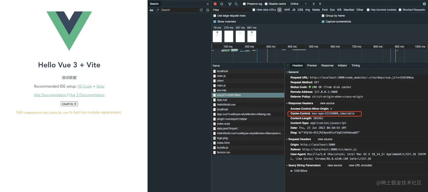Open the VS Code link
The image size is (428, 192).
click(85, 87)
